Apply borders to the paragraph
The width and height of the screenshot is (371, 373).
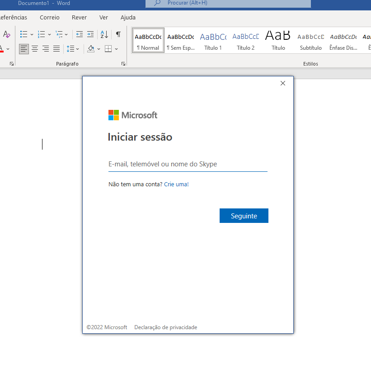click(108, 49)
